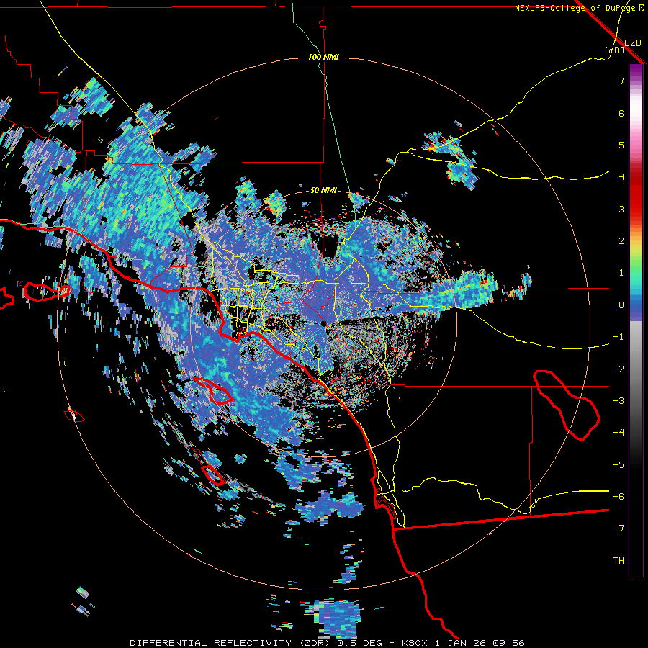The image size is (648, 648).
Task: Click the '100 NMI' range ring label
Action: (323, 57)
